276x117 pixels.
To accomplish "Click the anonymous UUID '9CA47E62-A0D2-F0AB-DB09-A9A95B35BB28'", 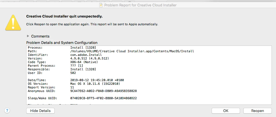I will [x=103, y=91].
